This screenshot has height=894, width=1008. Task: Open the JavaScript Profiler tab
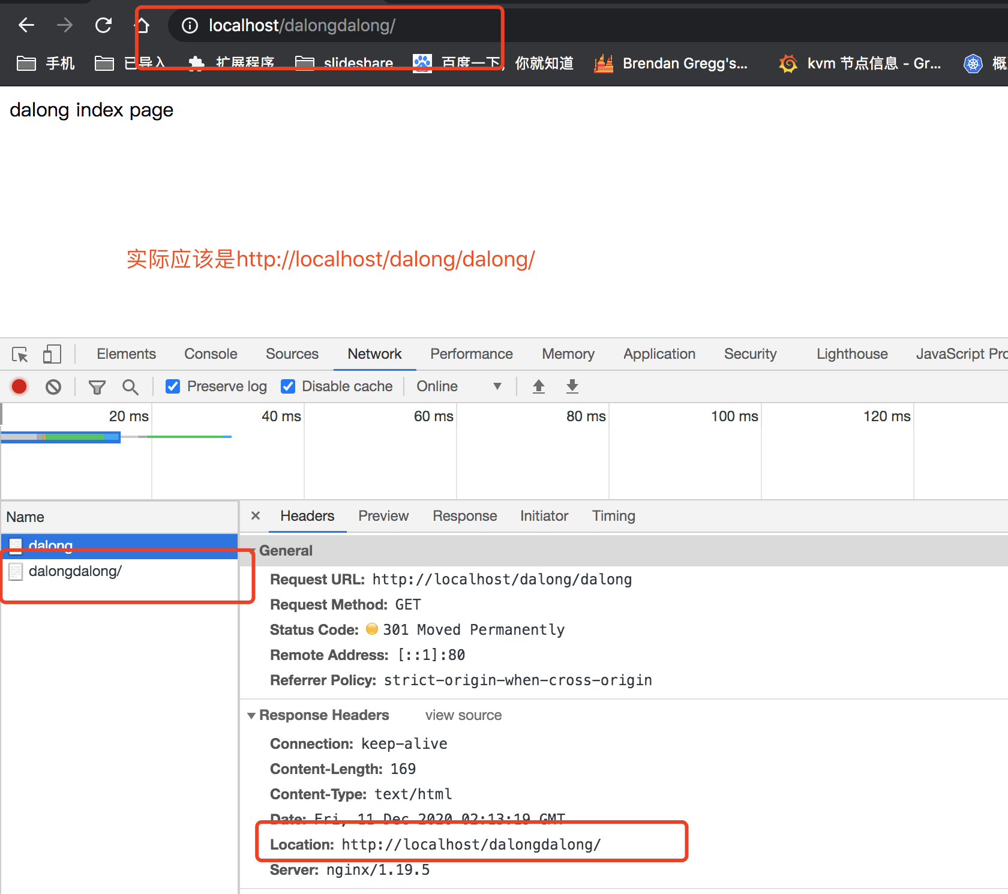[961, 354]
